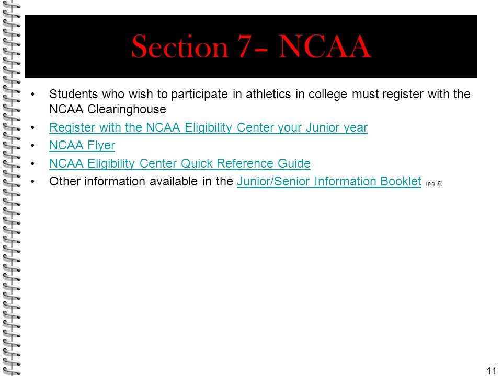Click the Other information available in the text

tap(141, 181)
